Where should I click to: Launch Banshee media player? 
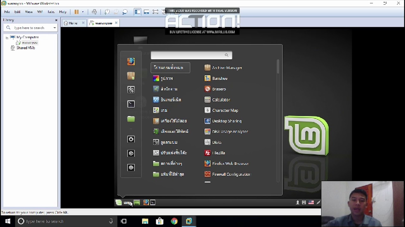(x=216, y=79)
